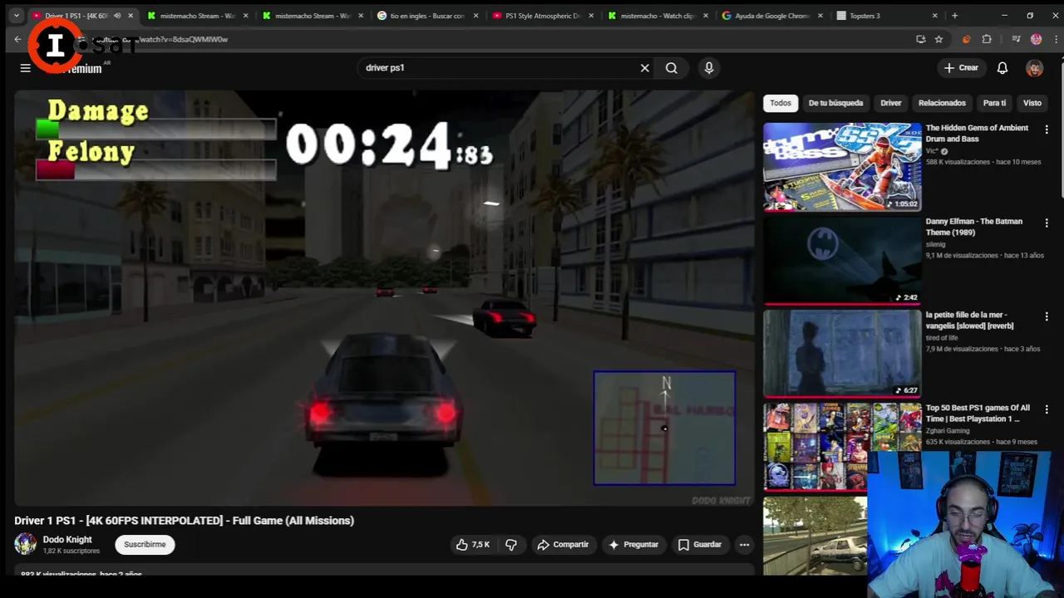
Task: Click the Suscribirme button
Action: click(145, 545)
